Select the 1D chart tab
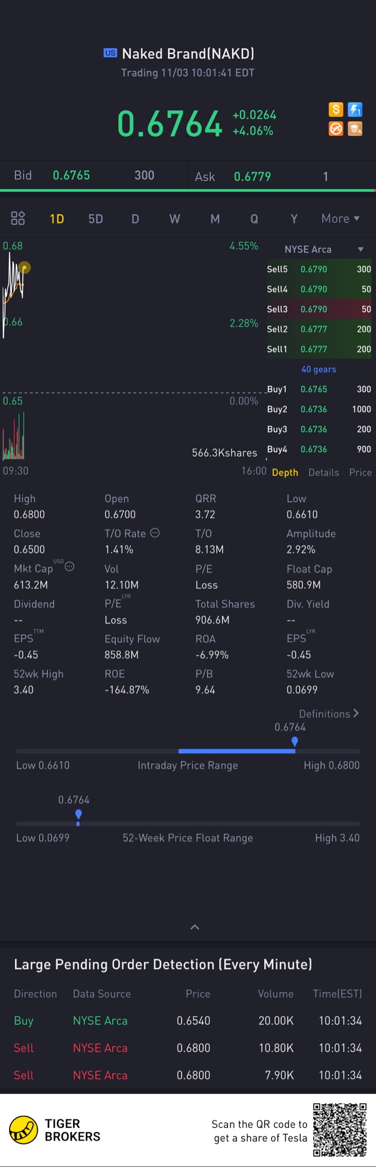Image resolution: width=376 pixels, height=1167 pixels. click(x=57, y=219)
